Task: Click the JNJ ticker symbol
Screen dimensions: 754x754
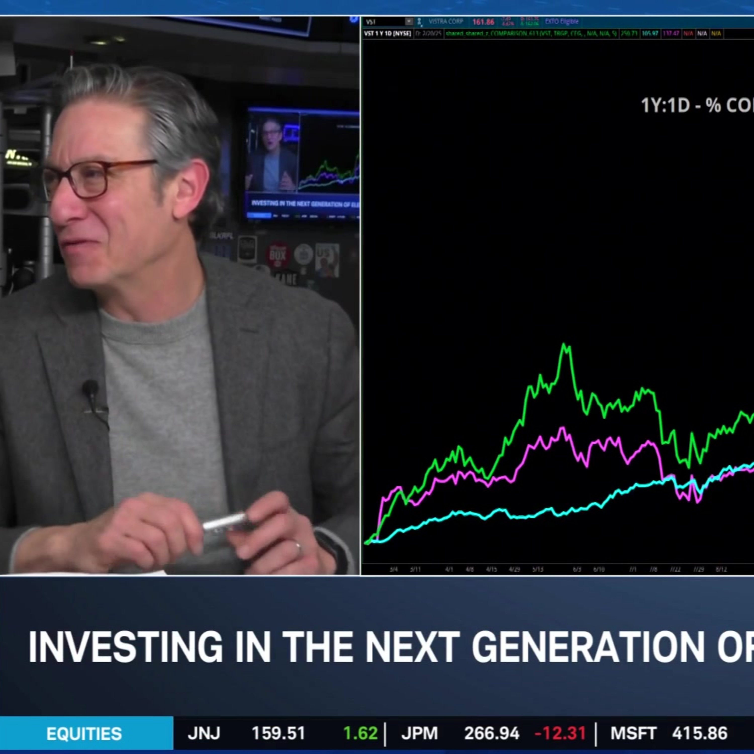Action: coord(204,733)
